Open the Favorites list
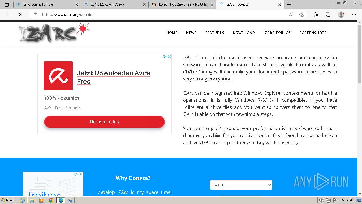Screen dimensions: 362x204 click(x=316, y=14)
